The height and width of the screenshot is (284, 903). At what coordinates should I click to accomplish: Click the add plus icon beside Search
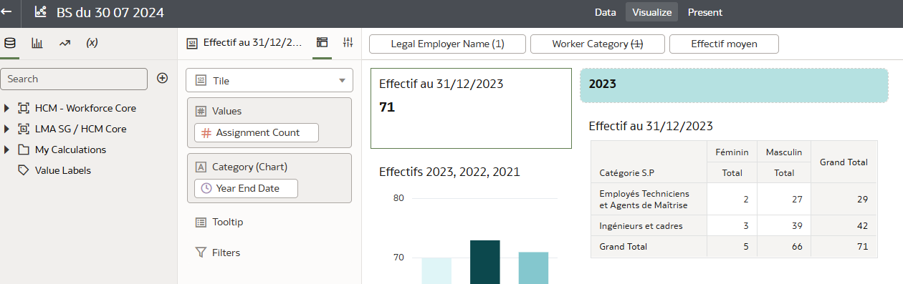coord(163,78)
